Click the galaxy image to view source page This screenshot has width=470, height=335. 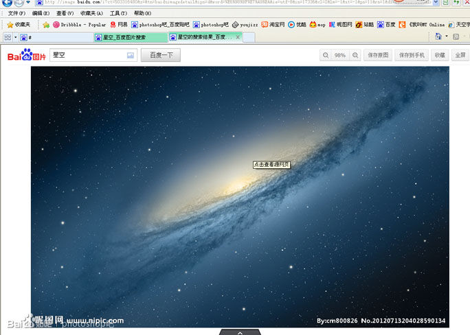[240, 197]
